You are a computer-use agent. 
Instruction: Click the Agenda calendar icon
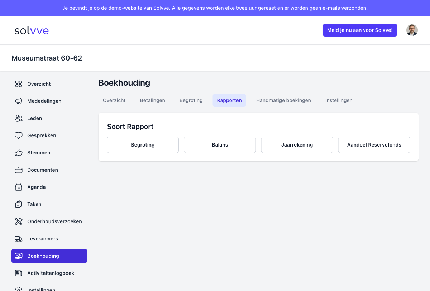[19, 187]
